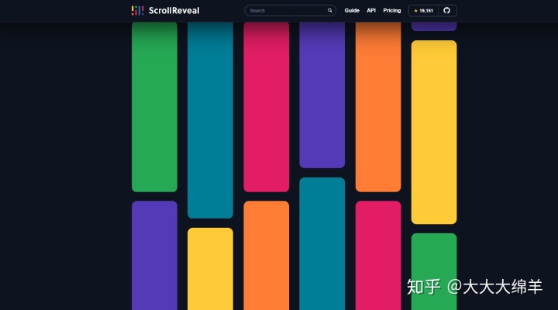The image size is (558, 310).
Task: Click the magnifying glass search icon
Action: 330,10
